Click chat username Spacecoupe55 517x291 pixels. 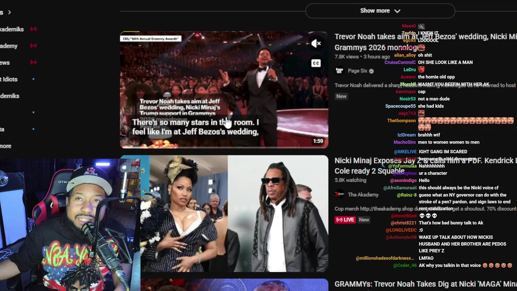click(400, 106)
